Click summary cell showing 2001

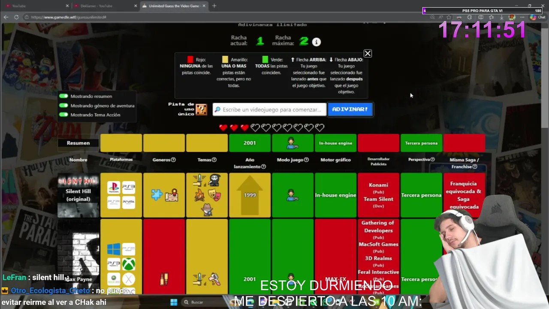(250, 143)
